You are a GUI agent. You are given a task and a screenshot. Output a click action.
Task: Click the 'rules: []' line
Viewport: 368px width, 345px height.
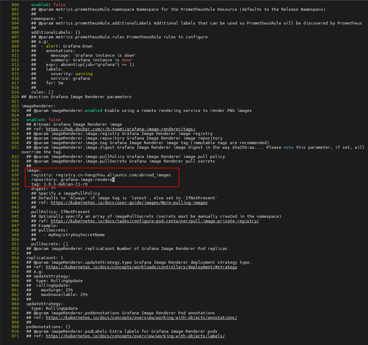pyautogui.click(x=42, y=92)
